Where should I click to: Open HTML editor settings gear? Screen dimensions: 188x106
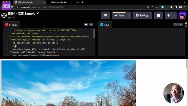coord(86,24)
